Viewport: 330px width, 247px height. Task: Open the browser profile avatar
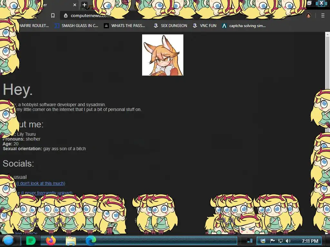(308, 15)
